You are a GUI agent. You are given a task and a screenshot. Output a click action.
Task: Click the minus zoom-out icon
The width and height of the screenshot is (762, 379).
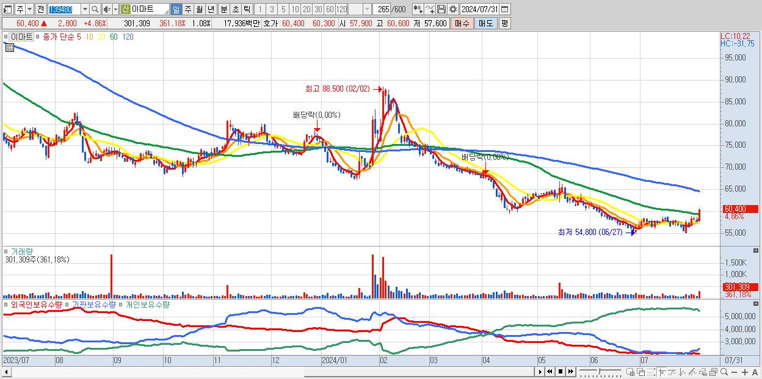[734, 372]
